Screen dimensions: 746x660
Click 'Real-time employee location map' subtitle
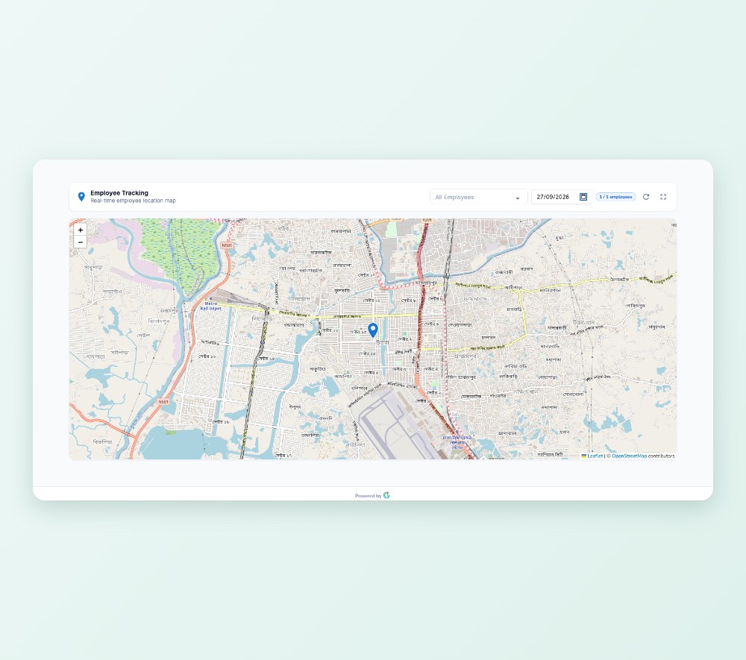tap(133, 201)
